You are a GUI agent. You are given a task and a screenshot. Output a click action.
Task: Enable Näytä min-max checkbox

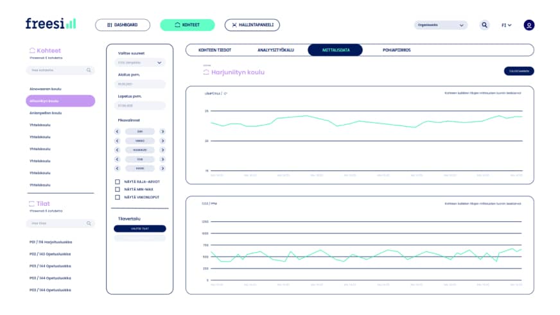click(118, 190)
